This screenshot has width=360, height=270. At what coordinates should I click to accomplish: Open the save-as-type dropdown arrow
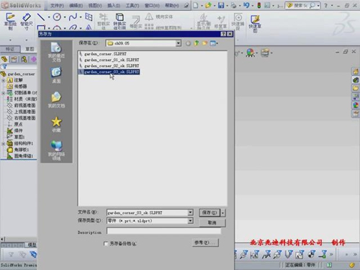click(190, 220)
